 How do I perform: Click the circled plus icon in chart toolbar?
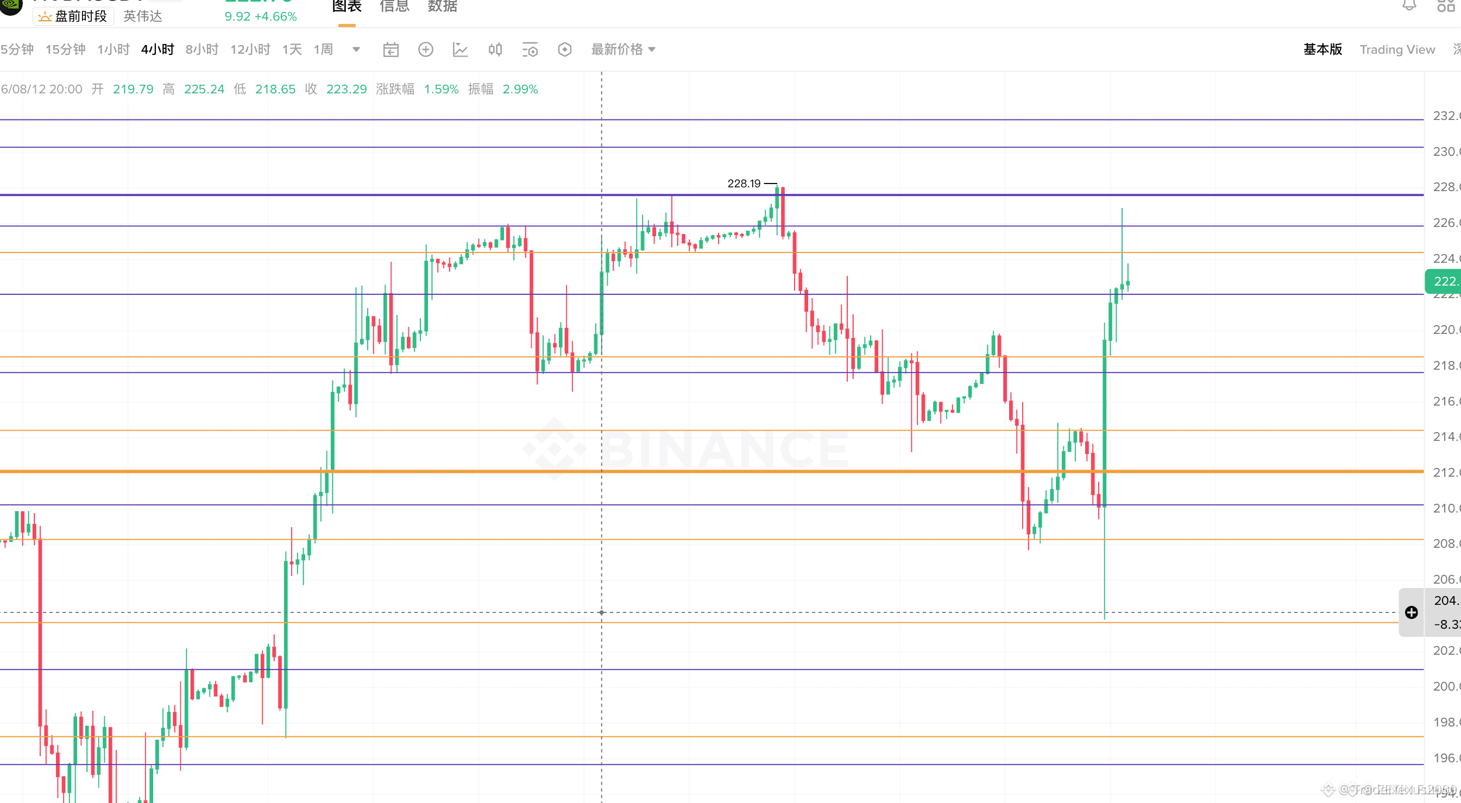(x=425, y=50)
